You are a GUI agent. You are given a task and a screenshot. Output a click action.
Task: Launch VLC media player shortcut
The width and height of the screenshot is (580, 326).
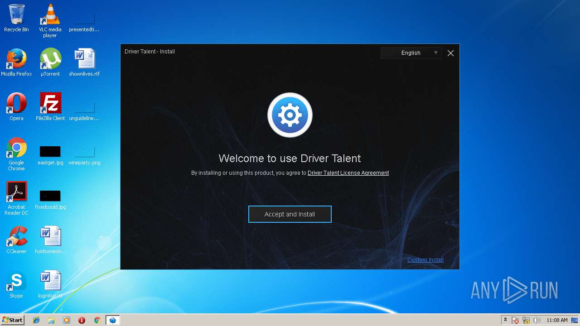50,21
